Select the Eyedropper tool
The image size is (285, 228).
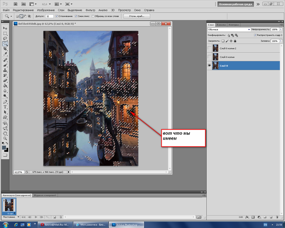[x=5, y=54]
